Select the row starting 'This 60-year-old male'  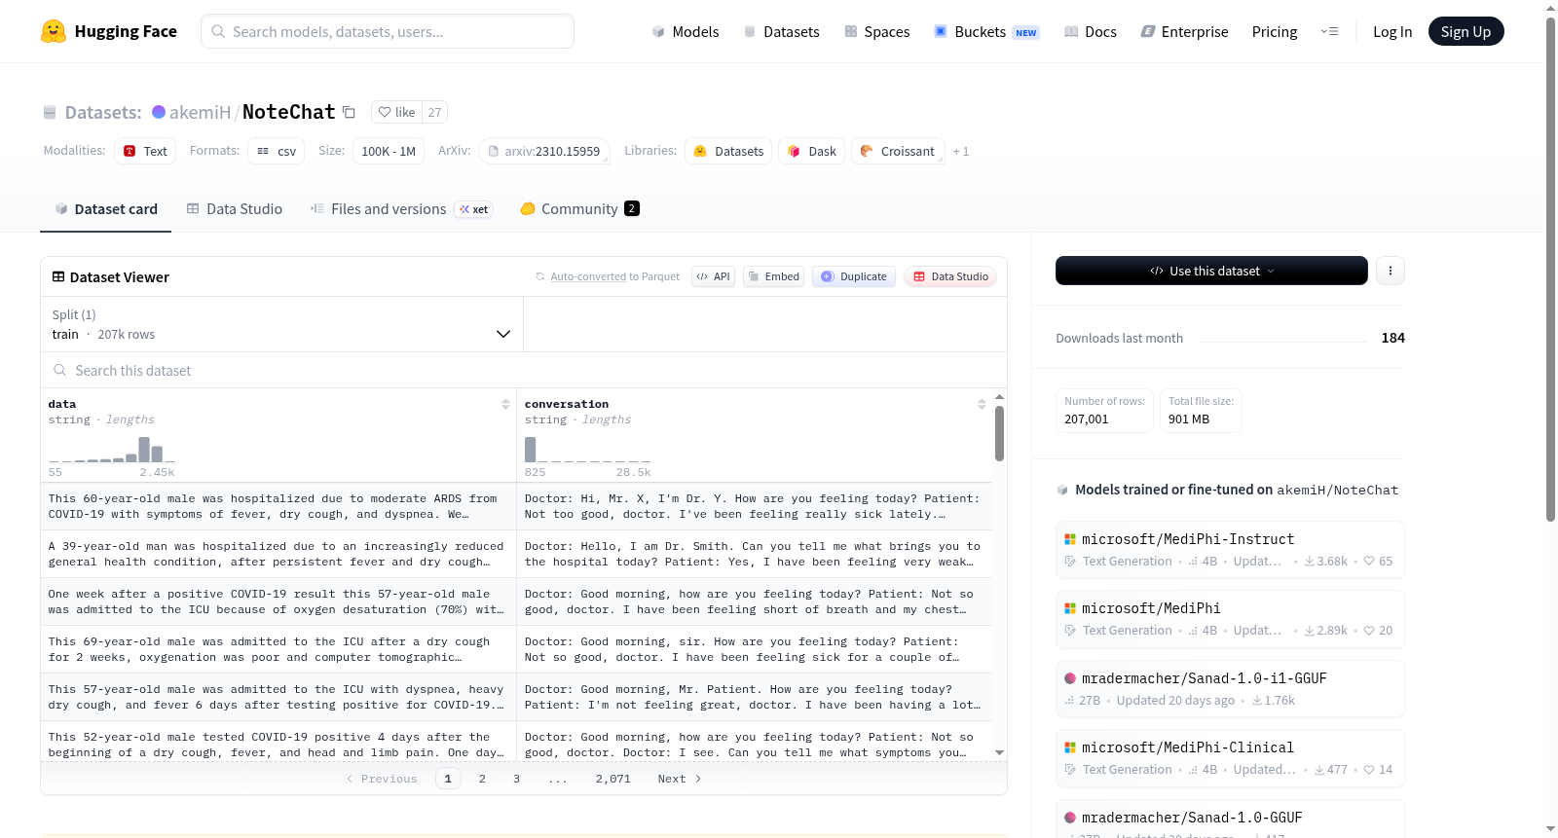click(x=516, y=506)
